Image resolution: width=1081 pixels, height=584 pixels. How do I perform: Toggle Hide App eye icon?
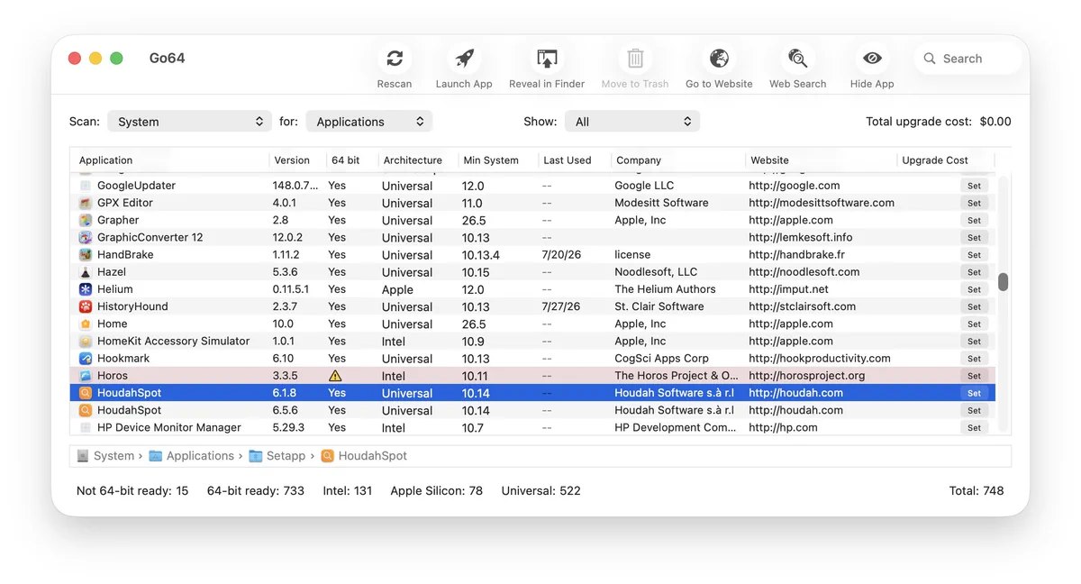872,59
